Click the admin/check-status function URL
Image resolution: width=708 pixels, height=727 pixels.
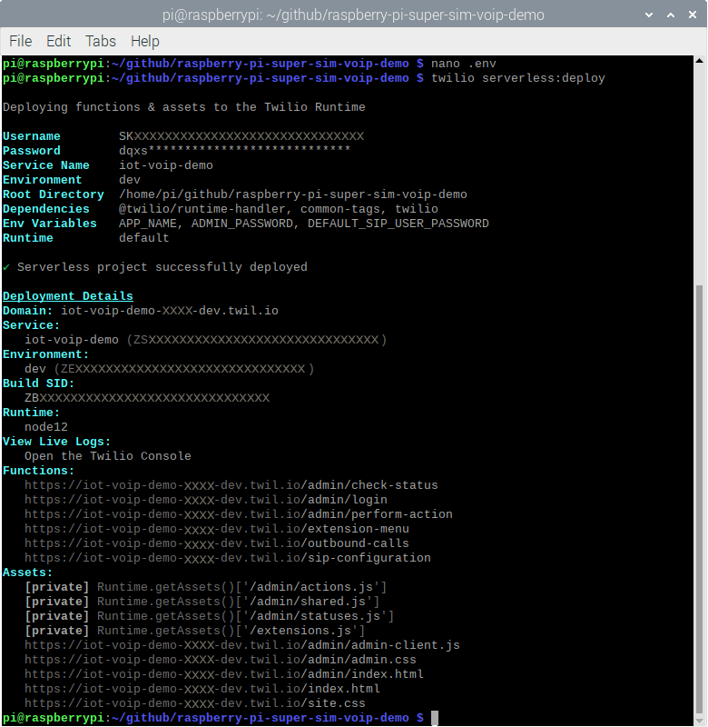(x=231, y=485)
